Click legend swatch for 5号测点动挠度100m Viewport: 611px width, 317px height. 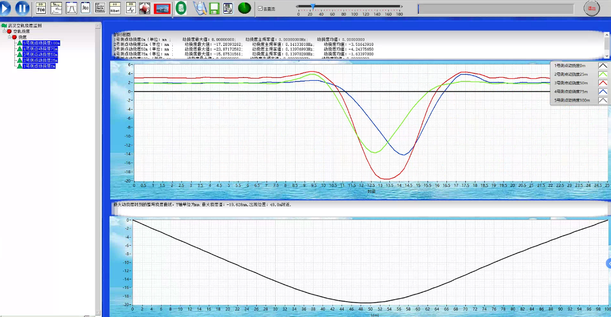pyautogui.click(x=602, y=100)
